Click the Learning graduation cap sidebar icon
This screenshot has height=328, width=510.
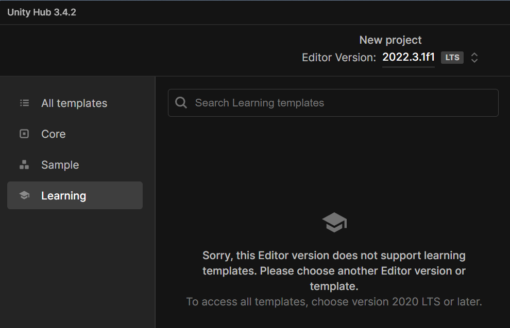click(x=24, y=195)
